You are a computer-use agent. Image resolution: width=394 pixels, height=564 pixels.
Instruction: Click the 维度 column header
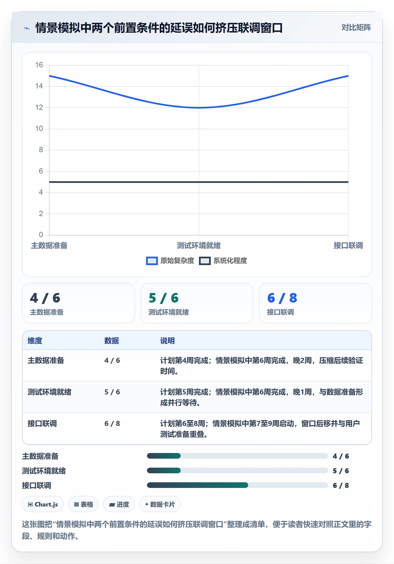(x=35, y=341)
